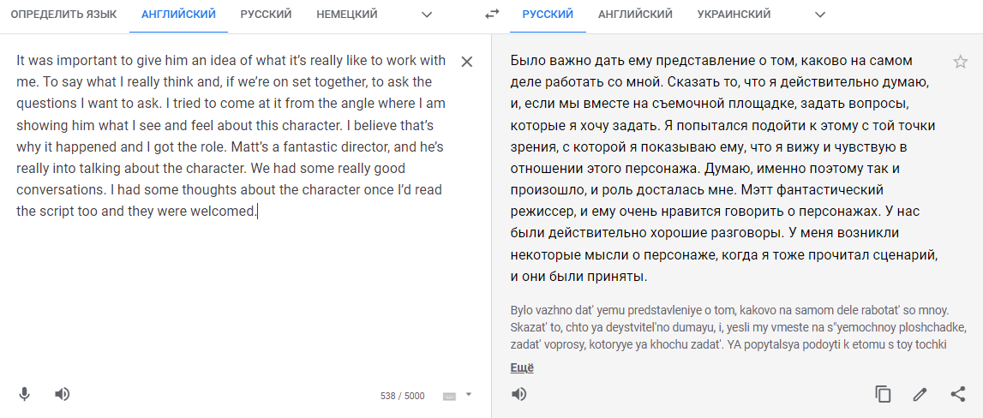Start voice input with the microphone

pyautogui.click(x=25, y=394)
